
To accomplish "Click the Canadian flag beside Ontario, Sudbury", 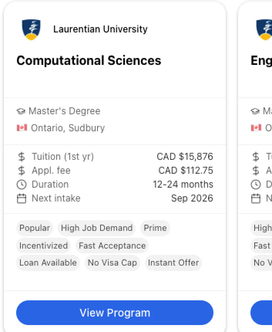I will [22, 127].
